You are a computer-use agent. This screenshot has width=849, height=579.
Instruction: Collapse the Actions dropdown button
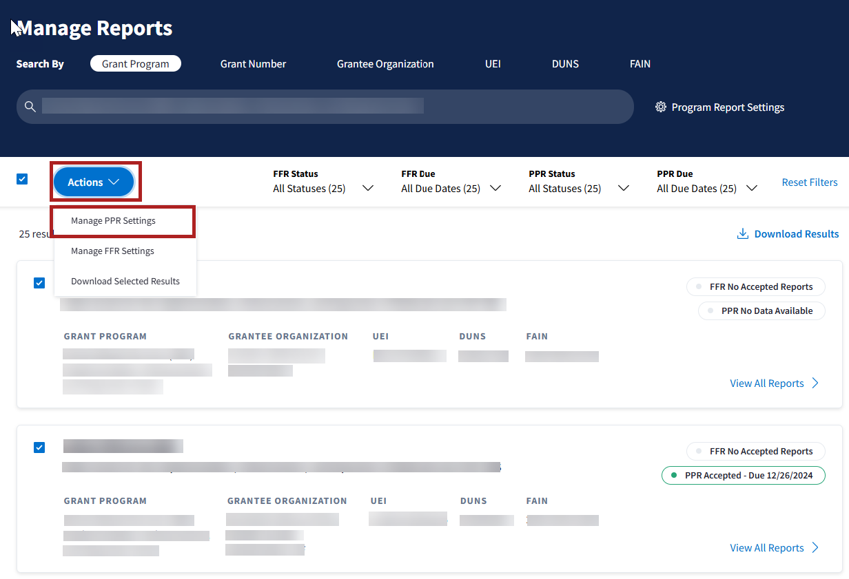pyautogui.click(x=94, y=182)
